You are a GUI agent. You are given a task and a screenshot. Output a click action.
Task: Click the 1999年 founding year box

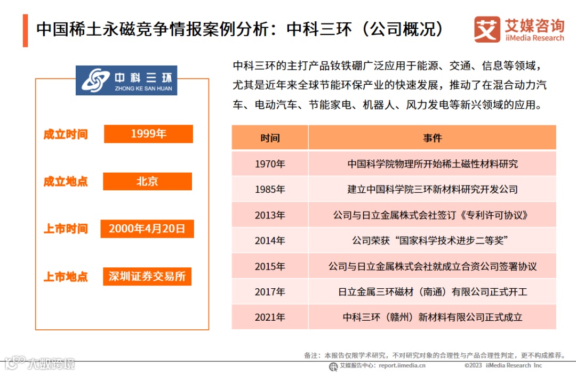pyautogui.click(x=148, y=134)
